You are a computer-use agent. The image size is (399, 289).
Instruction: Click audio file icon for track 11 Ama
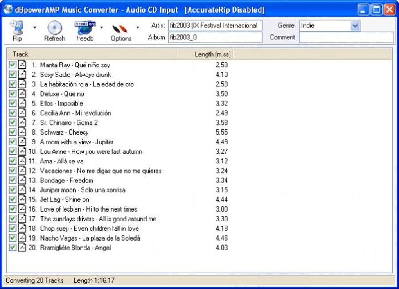[22, 161]
